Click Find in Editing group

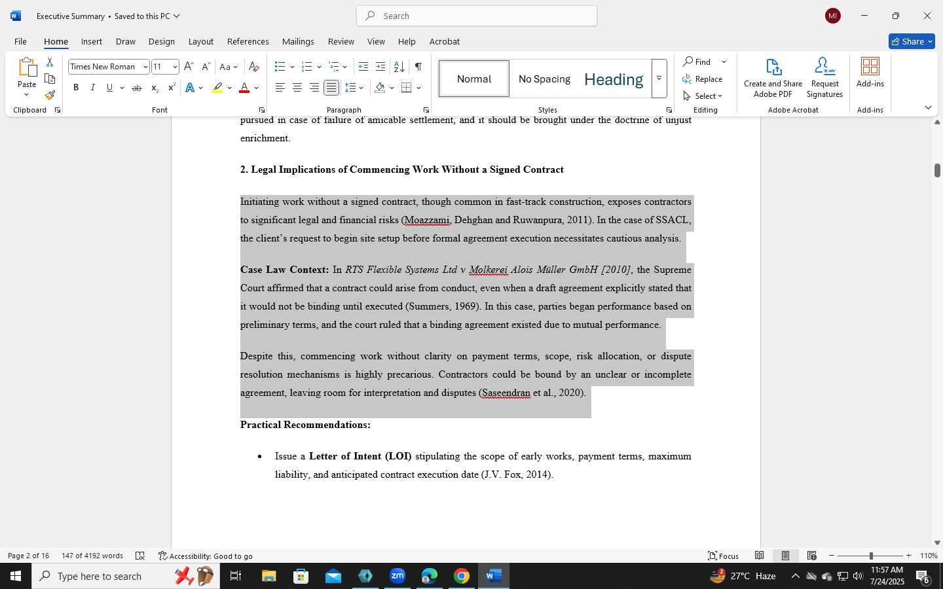[x=697, y=62]
